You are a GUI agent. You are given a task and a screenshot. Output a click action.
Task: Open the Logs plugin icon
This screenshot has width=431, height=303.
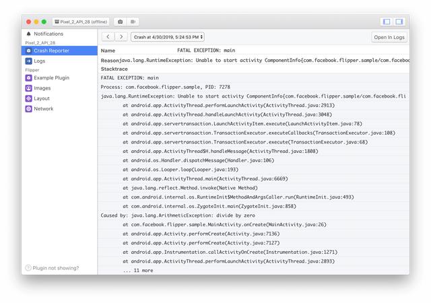click(28, 61)
